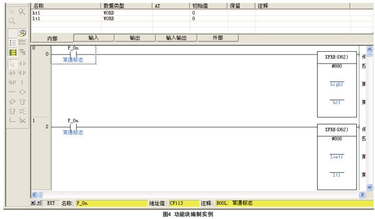Viewport: 375px width, 219px height.
Task: Click the horizontal scrollbar left arrow
Action: click(x=34, y=195)
